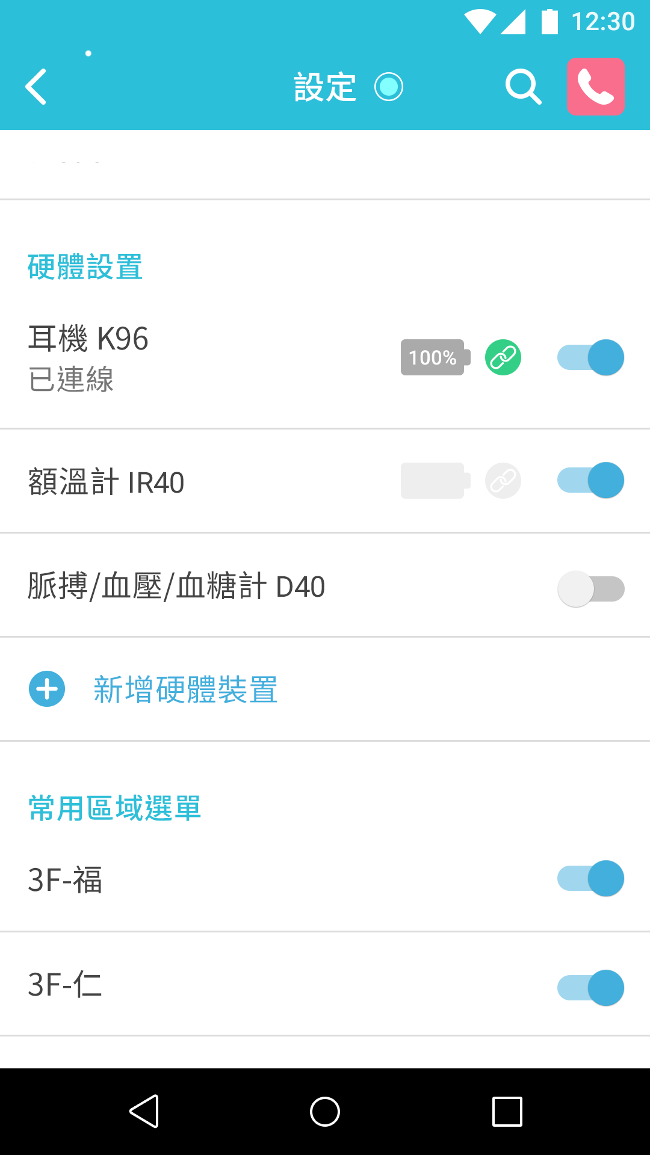Toggle the 3F-福 area switch
The height and width of the screenshot is (1155, 650).
(x=591, y=879)
